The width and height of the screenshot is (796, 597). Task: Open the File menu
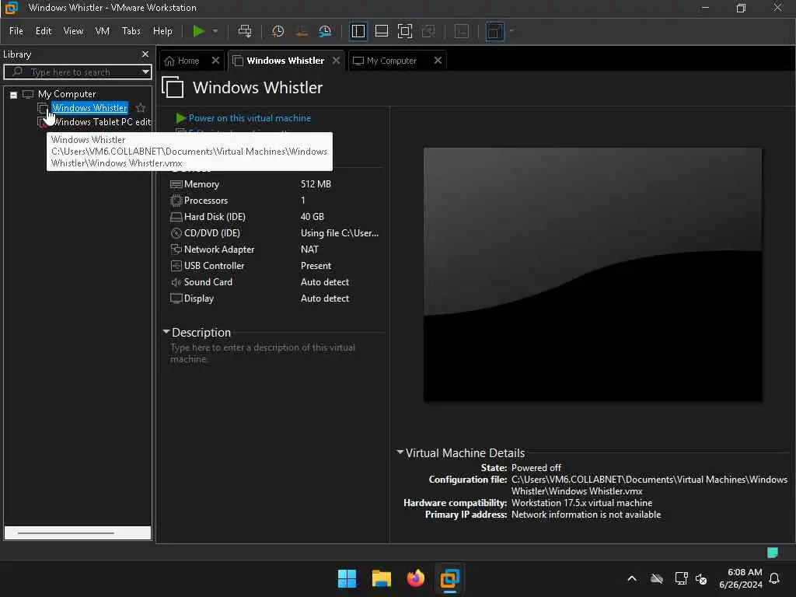(x=16, y=31)
